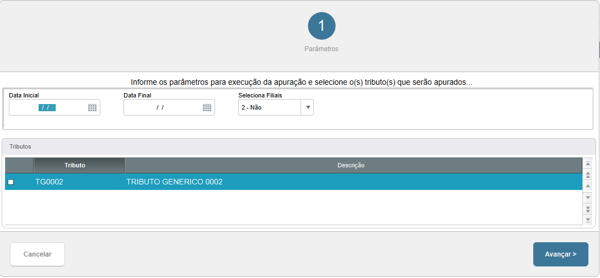Tick the checkbox for TG0002
This screenshot has width=600, height=278.
coord(10,182)
